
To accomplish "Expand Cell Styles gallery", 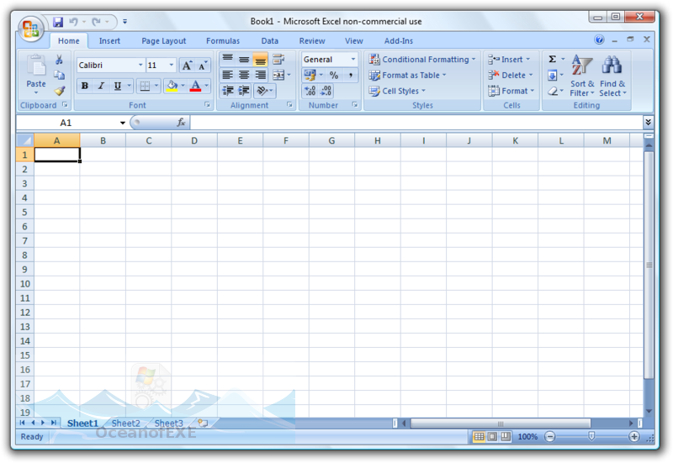I will (396, 91).
